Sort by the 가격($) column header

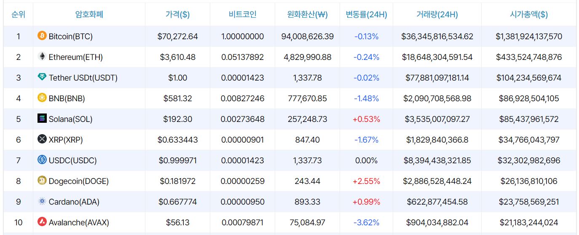pyautogui.click(x=178, y=14)
